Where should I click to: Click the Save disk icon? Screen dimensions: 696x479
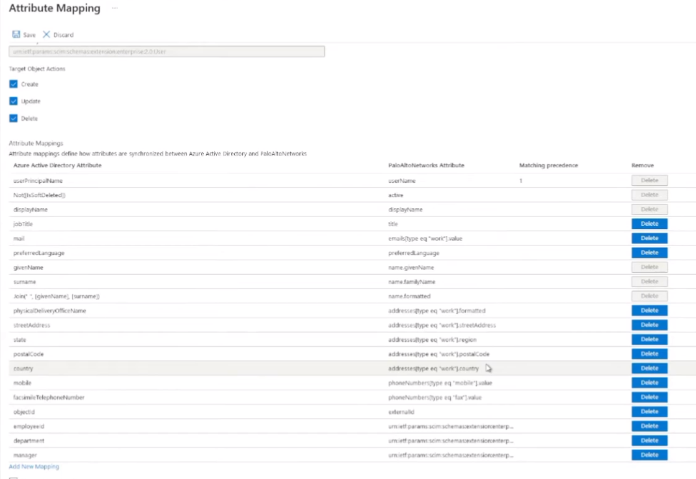(16, 34)
